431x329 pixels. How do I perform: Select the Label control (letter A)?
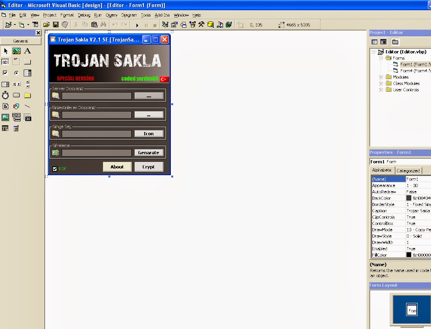pos(27,51)
